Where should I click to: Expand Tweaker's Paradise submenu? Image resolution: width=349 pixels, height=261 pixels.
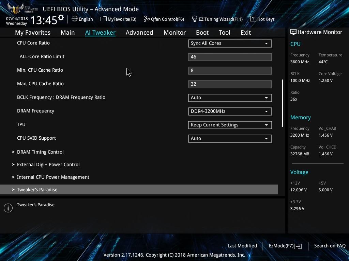pyautogui.click(x=139, y=190)
